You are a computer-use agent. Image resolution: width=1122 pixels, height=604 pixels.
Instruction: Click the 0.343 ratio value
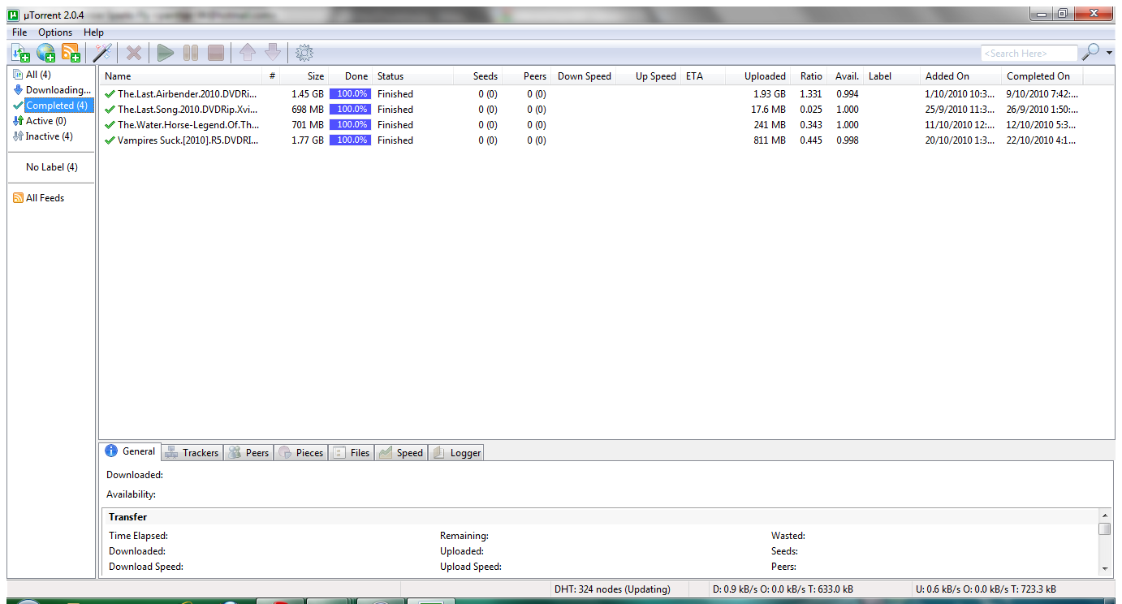pyautogui.click(x=810, y=125)
